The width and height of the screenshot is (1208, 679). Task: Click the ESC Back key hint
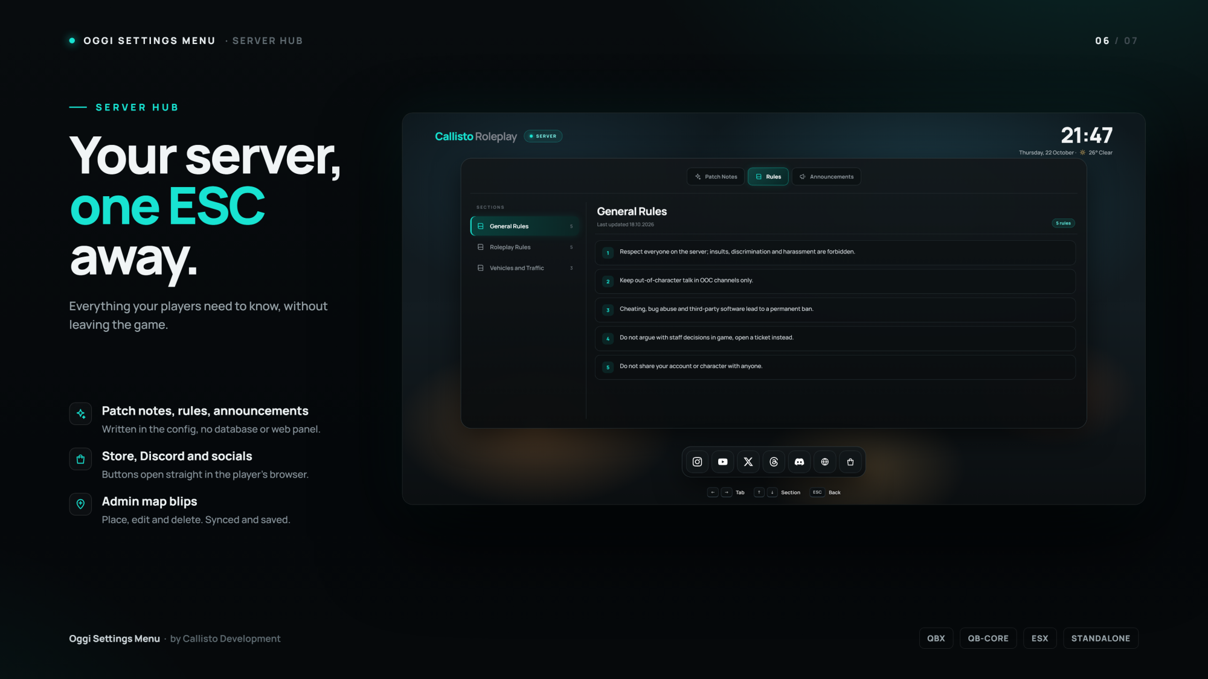click(825, 493)
